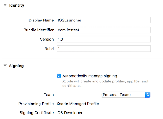Click the Display Name field containing IOSLauncher
Screen dimensions: 163x119
point(104,20)
